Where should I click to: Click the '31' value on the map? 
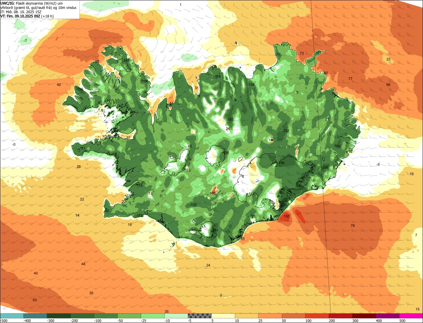197,88
